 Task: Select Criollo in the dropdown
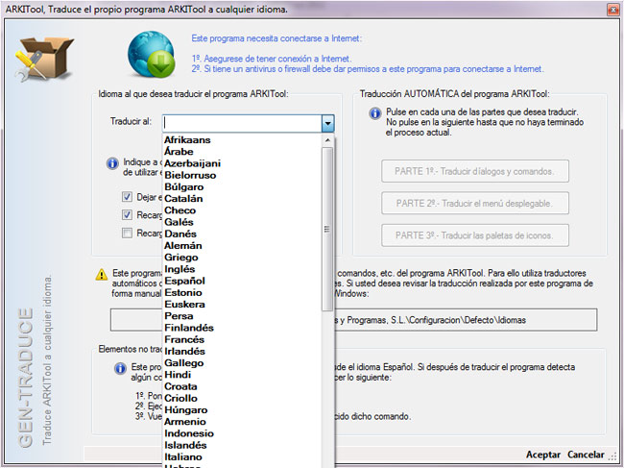(242, 398)
